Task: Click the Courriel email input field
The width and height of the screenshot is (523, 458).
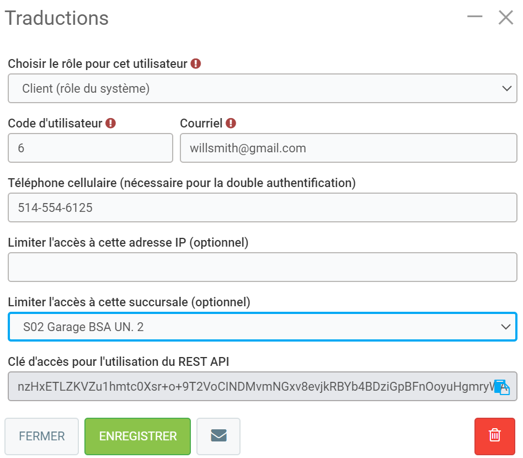Action: click(x=348, y=148)
